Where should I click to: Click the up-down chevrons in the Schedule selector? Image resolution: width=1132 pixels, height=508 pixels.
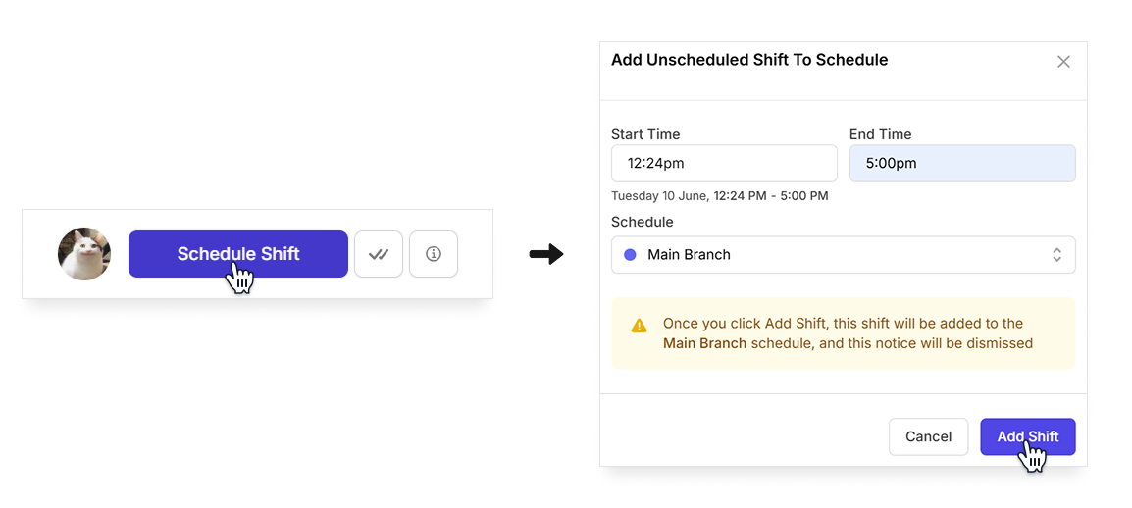[1056, 255]
